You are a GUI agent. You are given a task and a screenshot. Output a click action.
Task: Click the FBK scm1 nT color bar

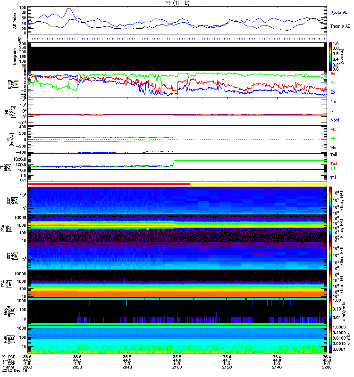pos(330,339)
